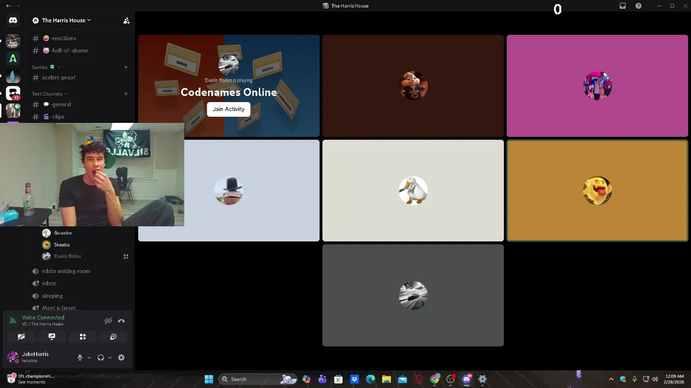This screenshot has width=691, height=388.
Task: Open the chipmunk avatar participant tile
Action: [413, 86]
